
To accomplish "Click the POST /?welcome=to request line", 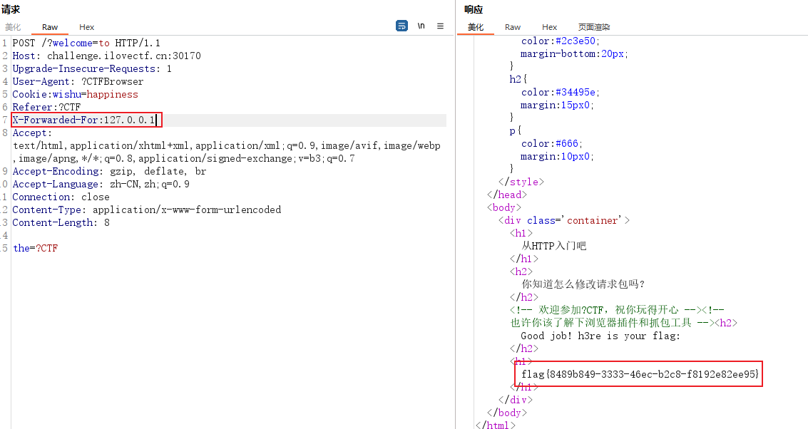I will [86, 43].
